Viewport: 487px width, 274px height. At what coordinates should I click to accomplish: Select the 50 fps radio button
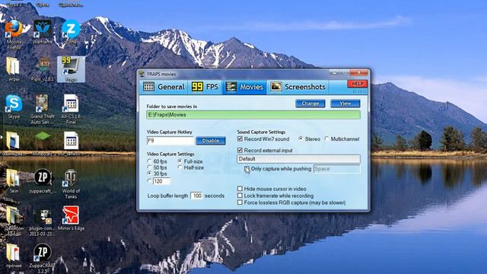(149, 167)
